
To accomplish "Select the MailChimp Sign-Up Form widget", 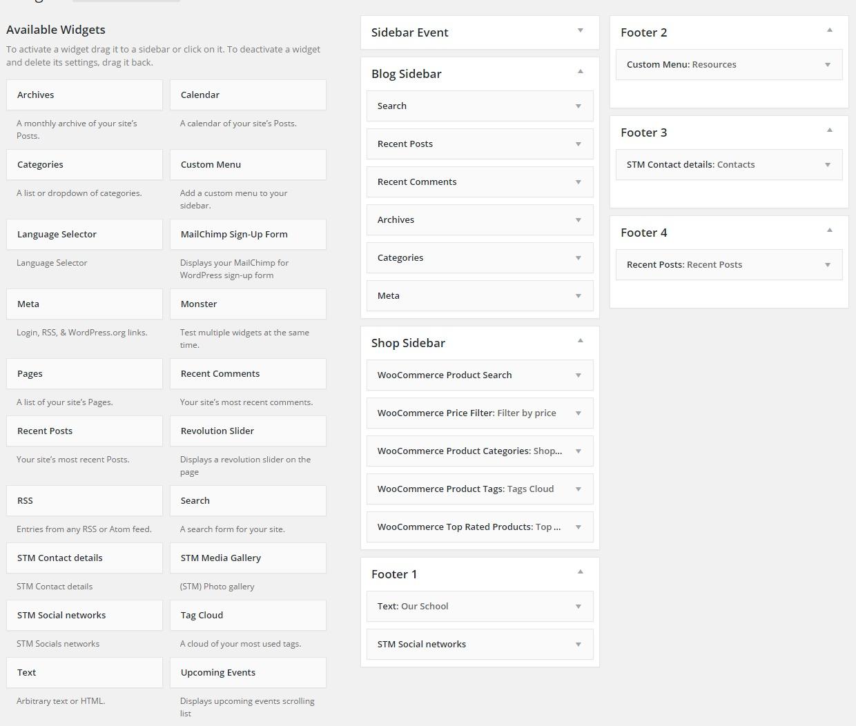I will [248, 235].
